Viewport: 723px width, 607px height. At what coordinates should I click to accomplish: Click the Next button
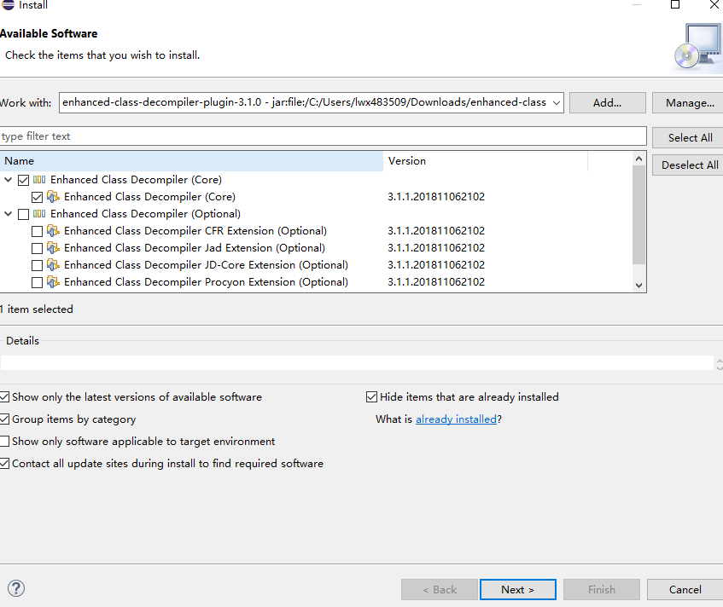point(518,589)
